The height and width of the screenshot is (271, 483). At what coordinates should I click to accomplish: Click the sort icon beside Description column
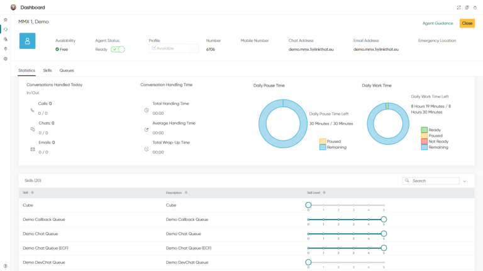click(186, 193)
